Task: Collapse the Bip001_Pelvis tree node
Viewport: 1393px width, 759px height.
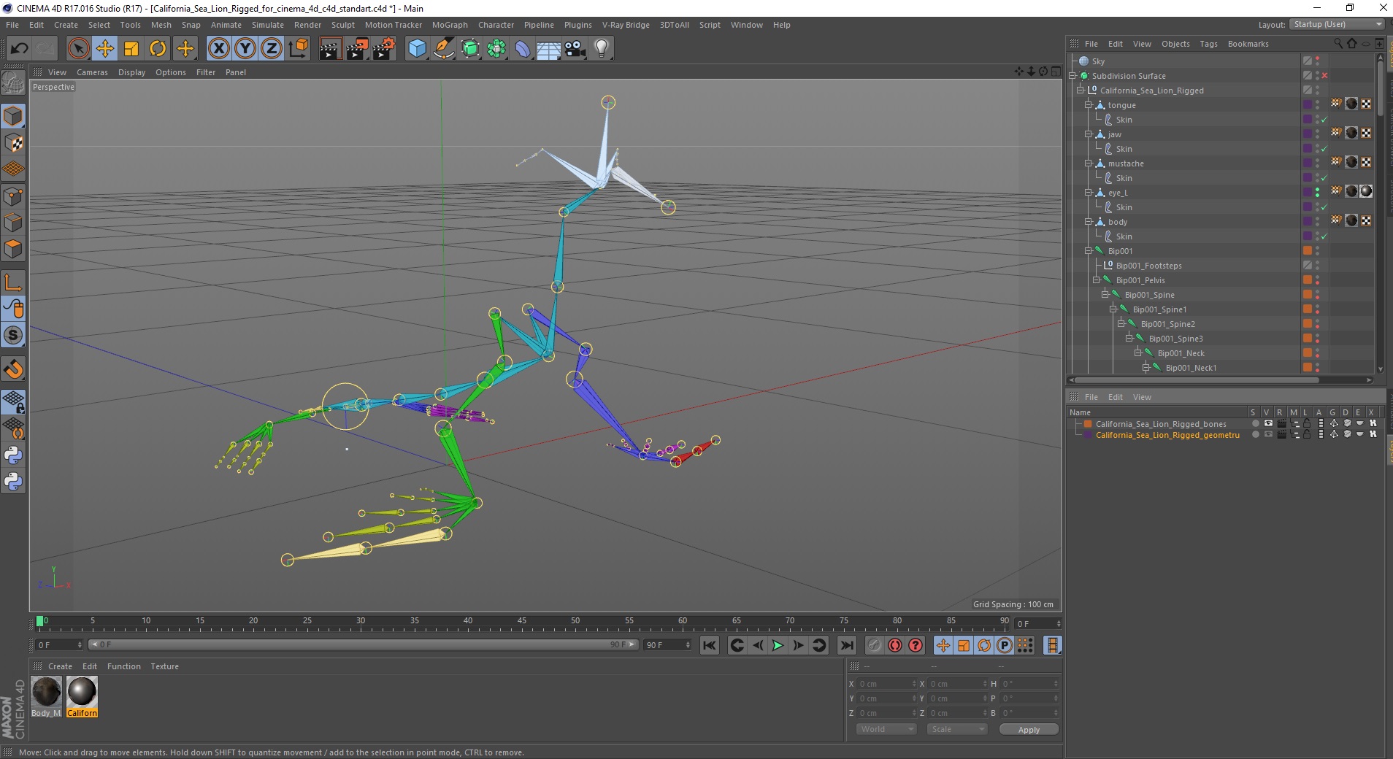Action: point(1096,280)
